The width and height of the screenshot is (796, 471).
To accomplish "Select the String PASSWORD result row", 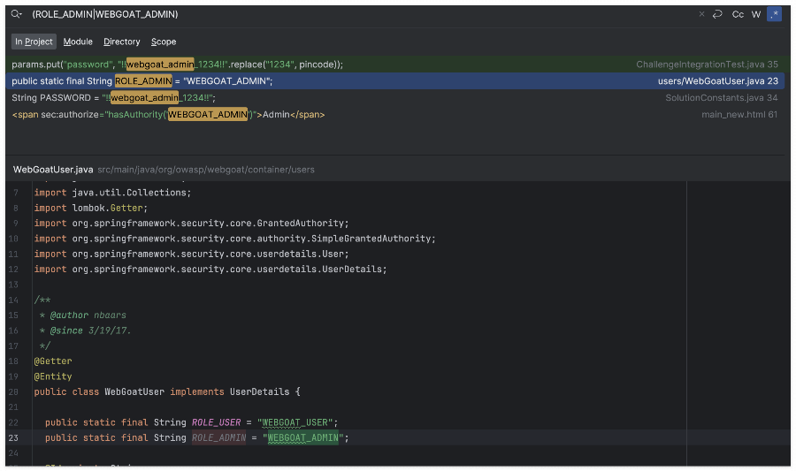I will coord(395,98).
